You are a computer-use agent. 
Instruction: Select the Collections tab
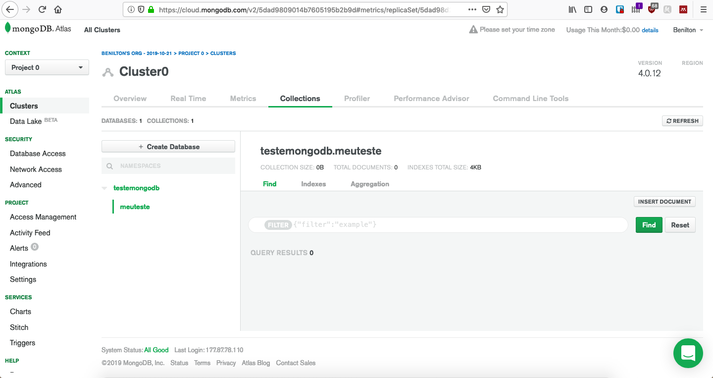click(300, 99)
